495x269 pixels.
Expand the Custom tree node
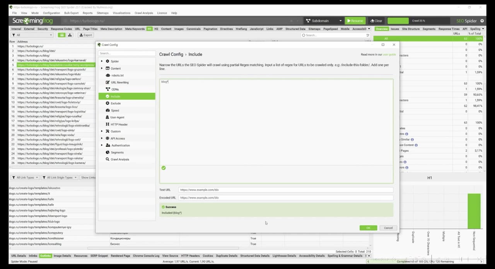(102, 131)
